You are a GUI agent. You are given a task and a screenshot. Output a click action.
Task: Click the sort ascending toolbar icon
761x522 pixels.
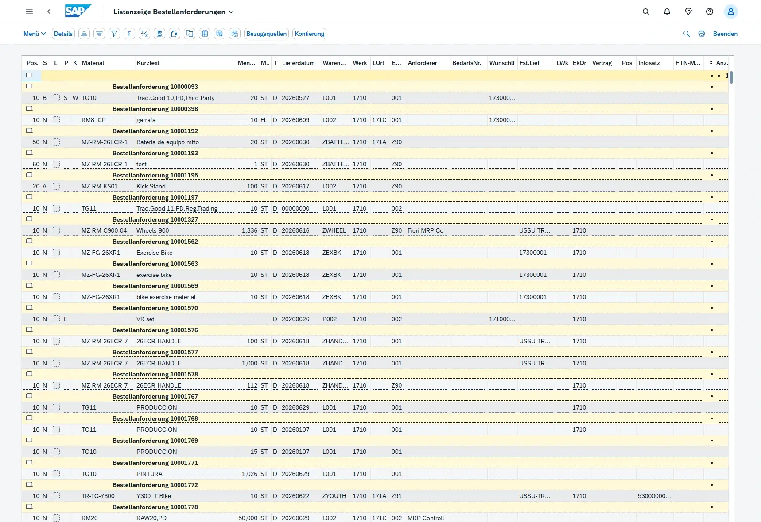click(x=84, y=34)
